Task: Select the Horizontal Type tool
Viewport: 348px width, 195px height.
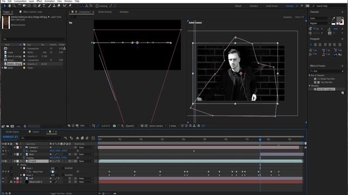Action: pos(43,6)
